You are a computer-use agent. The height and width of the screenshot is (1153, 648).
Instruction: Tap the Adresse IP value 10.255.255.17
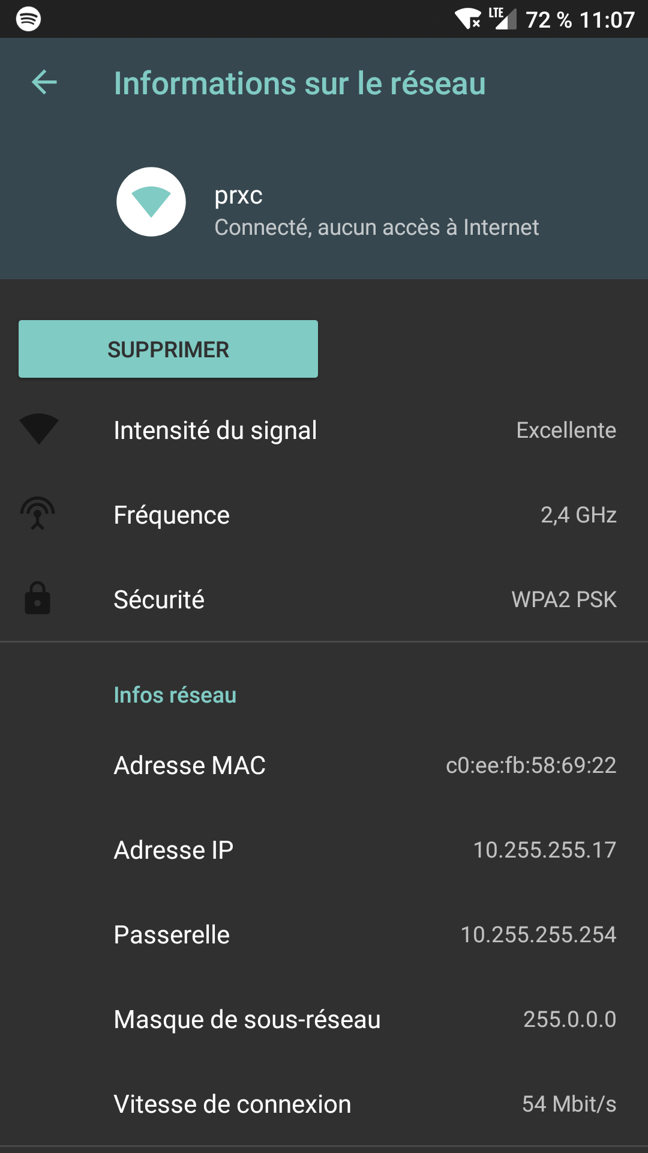coord(543,850)
